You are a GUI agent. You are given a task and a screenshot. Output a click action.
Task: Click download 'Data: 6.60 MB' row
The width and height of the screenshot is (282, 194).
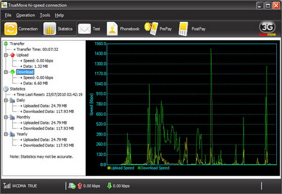pos(36,83)
